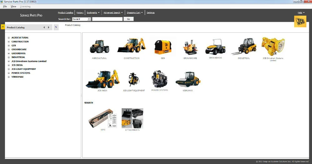312x164 pixels.
Task: Click the KITS caption text
Action: click(x=103, y=130)
